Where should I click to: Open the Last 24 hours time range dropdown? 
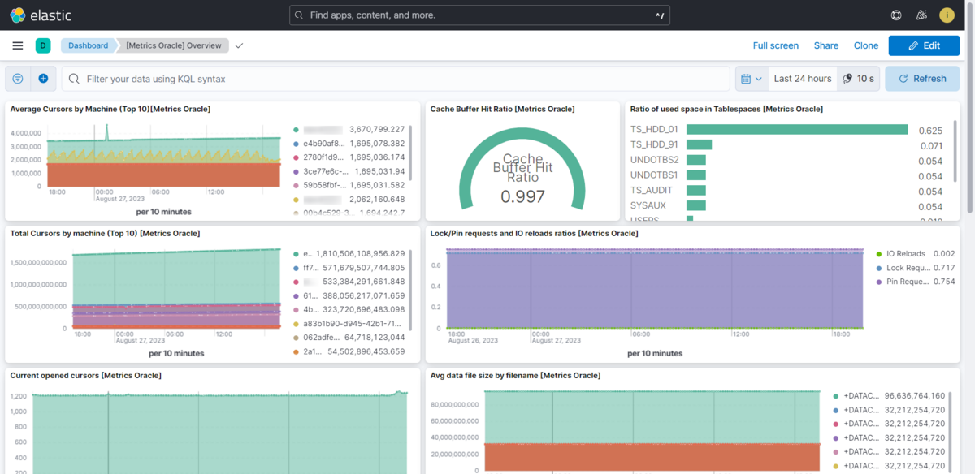[803, 78]
